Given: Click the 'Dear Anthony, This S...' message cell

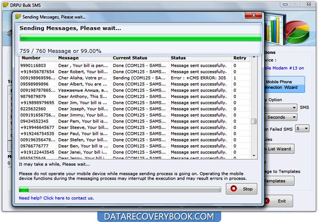Looking at the screenshot, I should coord(83,97).
